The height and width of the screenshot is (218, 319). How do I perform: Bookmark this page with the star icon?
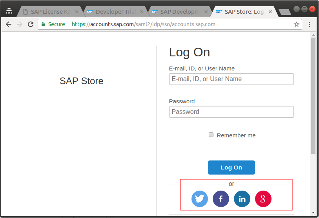tap(296, 24)
